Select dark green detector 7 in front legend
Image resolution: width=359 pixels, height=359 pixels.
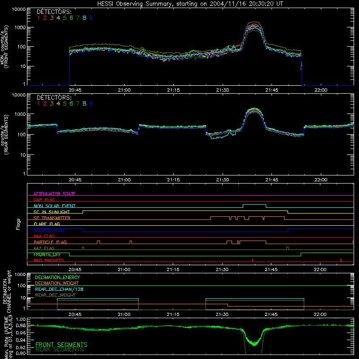coord(78,18)
